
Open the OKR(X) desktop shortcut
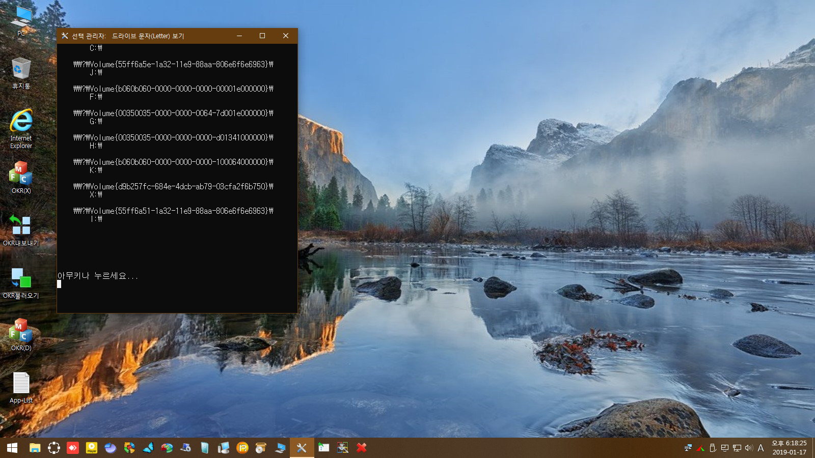21,178
